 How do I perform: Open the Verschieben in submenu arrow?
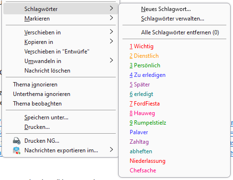pos(111,32)
